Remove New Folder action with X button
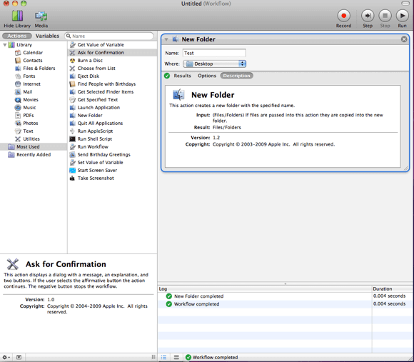The width and height of the screenshot is (414, 362). click(x=404, y=39)
